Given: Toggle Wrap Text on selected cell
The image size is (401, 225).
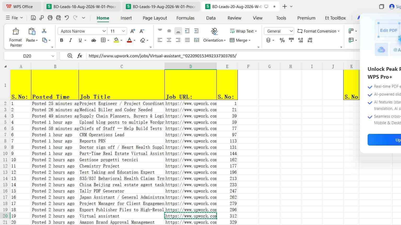Looking at the screenshot, I should pos(243,31).
